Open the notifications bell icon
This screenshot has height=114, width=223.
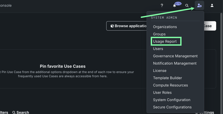[x=174, y=6]
